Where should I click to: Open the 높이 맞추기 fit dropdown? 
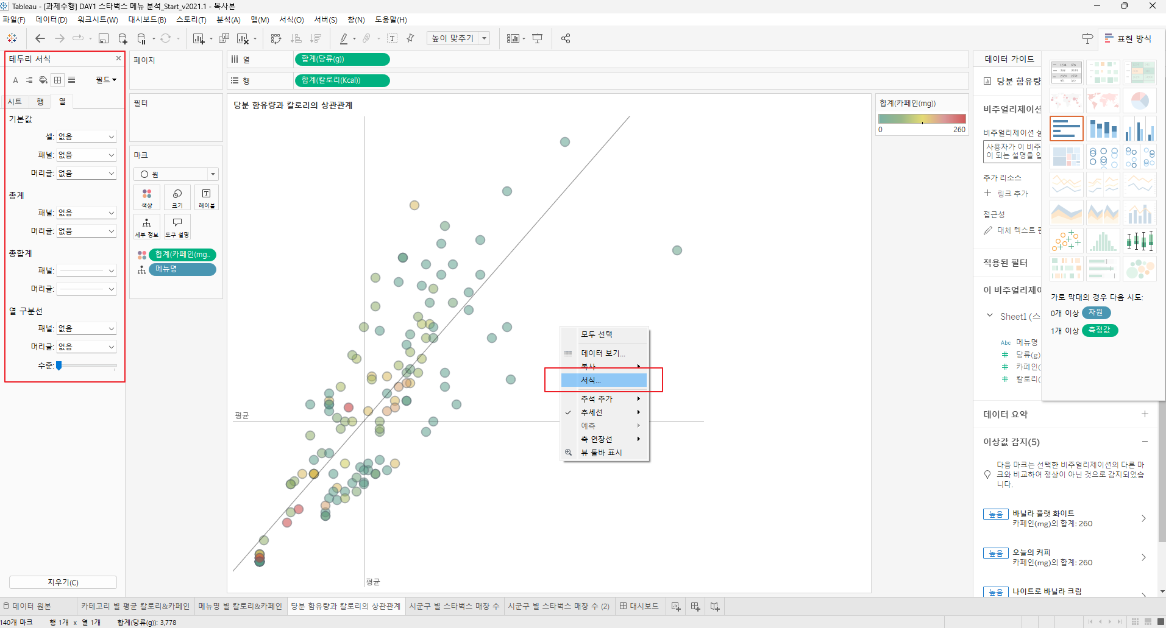(x=458, y=38)
